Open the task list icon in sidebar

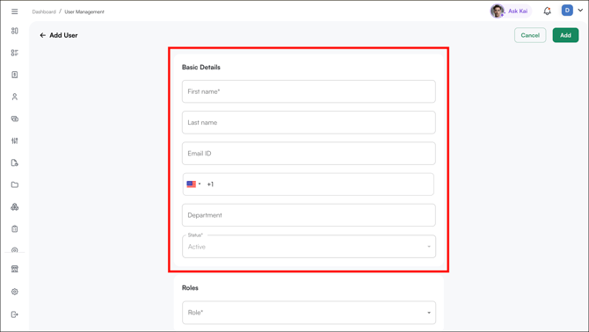coord(15,53)
